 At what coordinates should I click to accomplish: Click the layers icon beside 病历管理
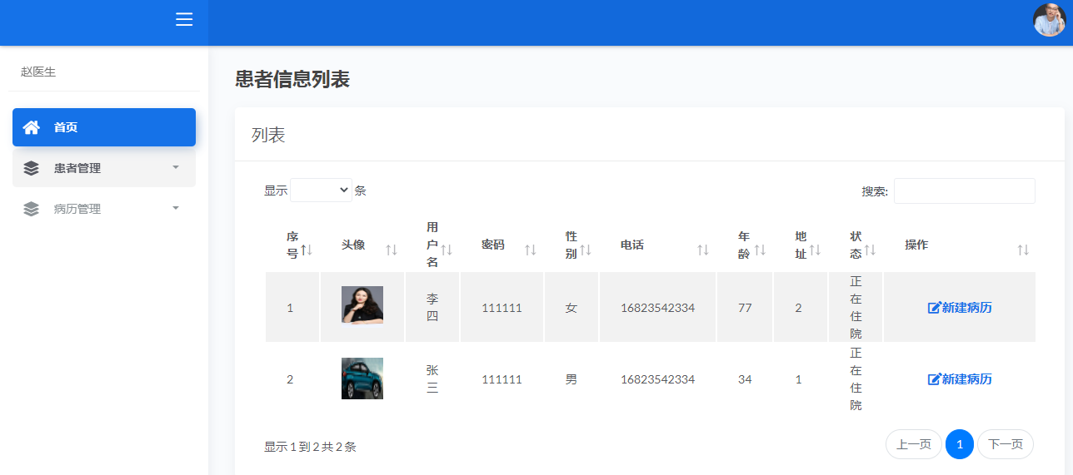point(32,209)
